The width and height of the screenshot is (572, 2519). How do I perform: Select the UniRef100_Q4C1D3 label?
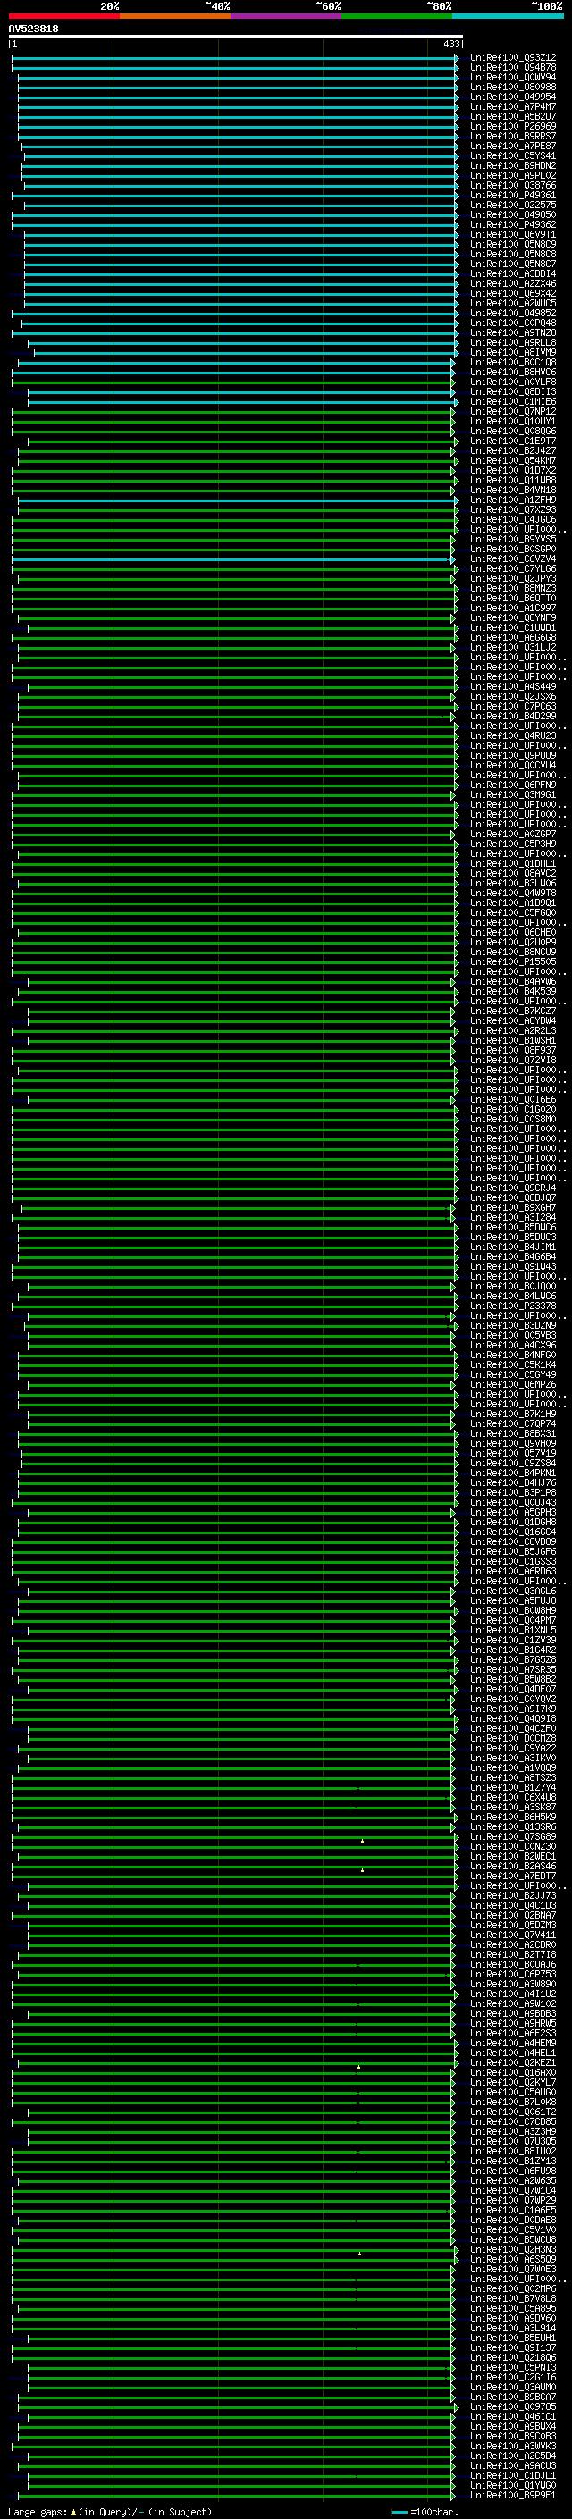[x=513, y=1905]
